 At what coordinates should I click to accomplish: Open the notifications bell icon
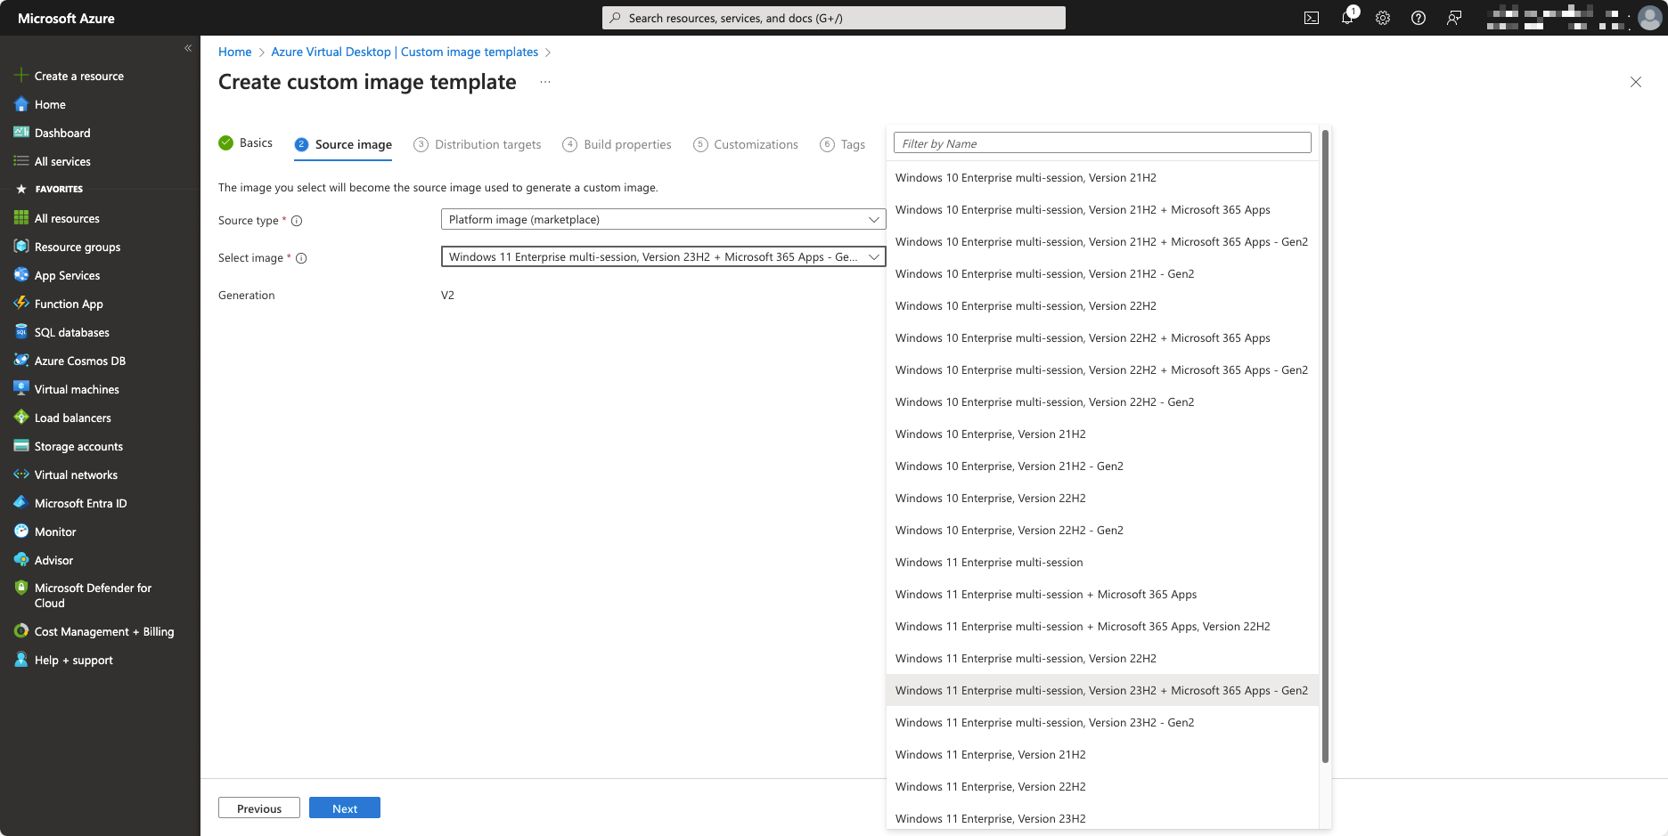[x=1347, y=18]
